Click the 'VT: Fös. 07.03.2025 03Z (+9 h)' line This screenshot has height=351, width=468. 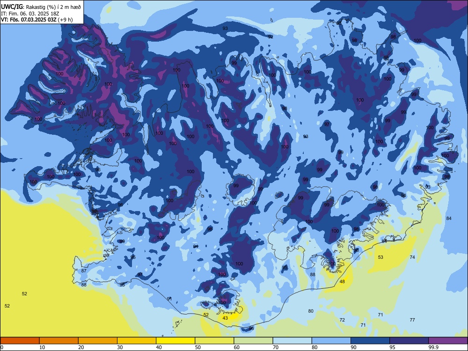pyautogui.click(x=37, y=20)
